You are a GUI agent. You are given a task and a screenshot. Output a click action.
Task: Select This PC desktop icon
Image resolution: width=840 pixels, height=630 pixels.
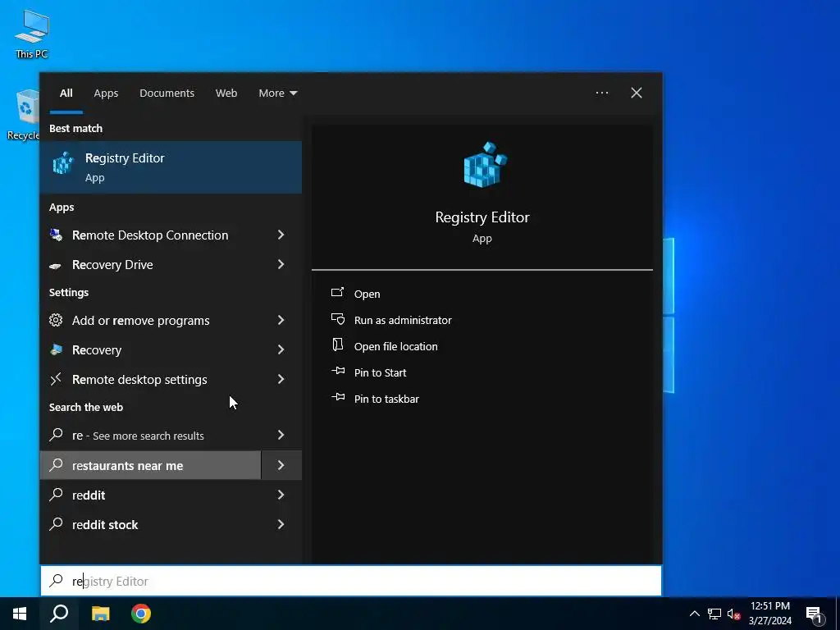(x=32, y=34)
